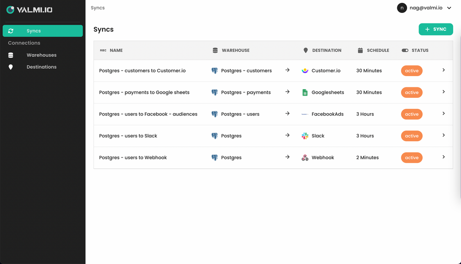Click the Status column toggle icon

coord(405,50)
